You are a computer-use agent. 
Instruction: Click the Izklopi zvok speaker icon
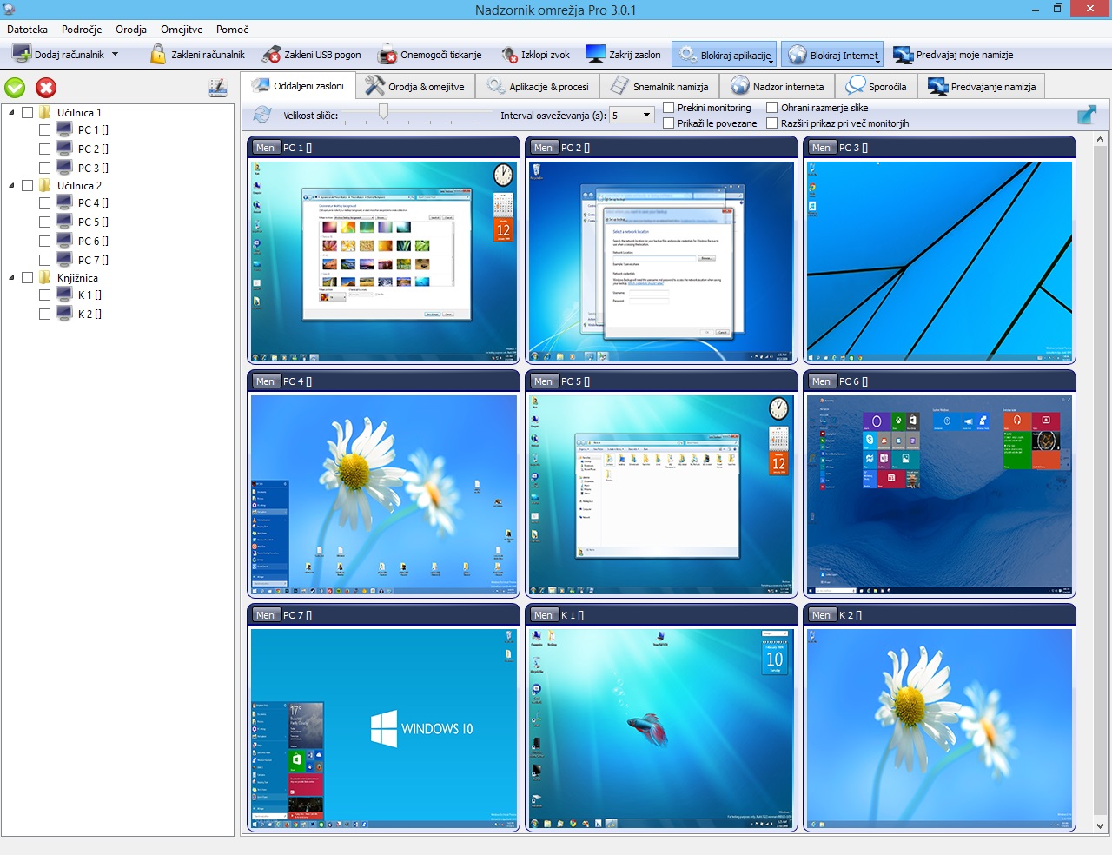(509, 55)
